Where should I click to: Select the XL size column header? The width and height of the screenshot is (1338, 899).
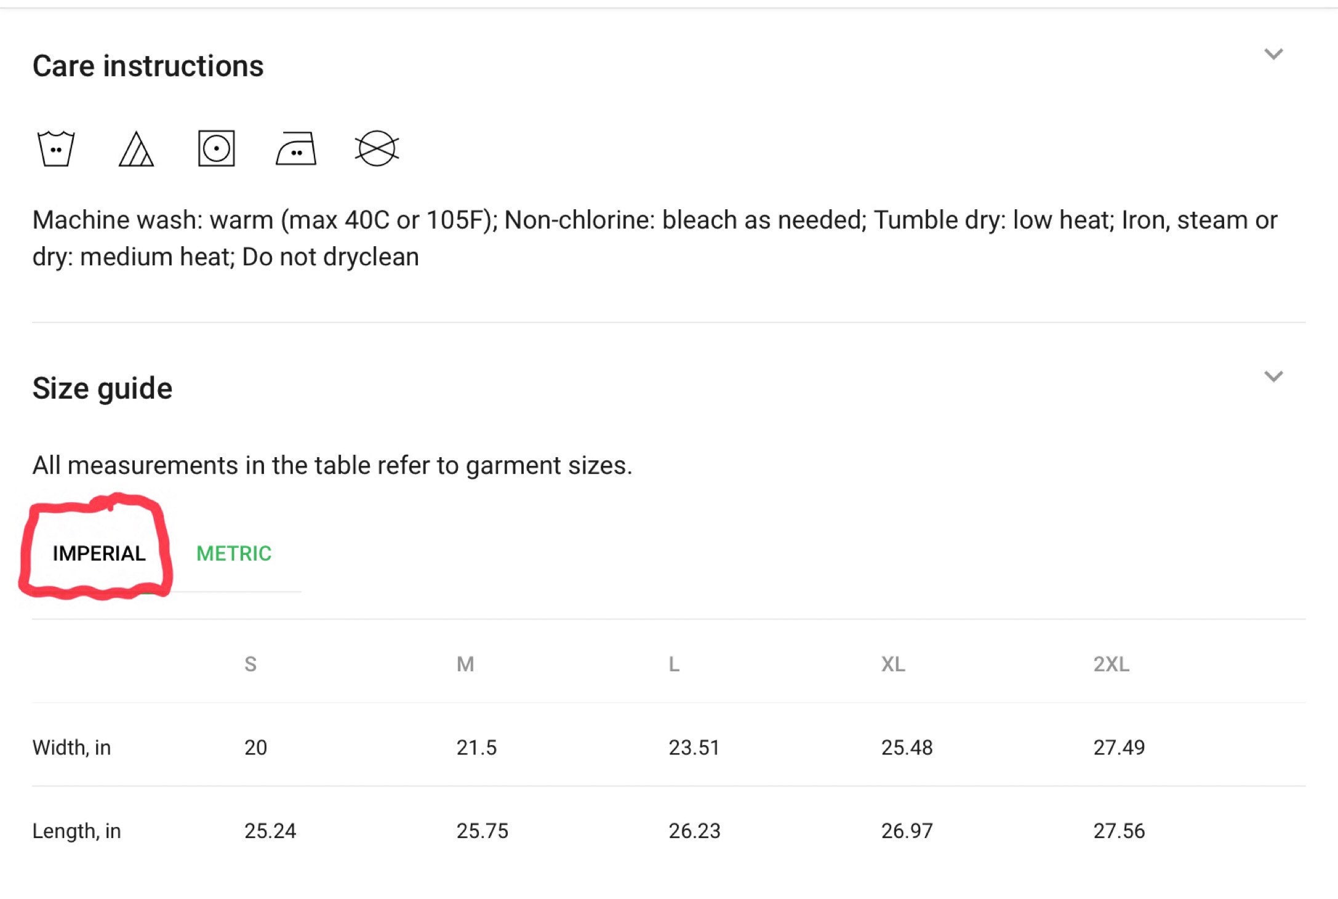(x=893, y=664)
